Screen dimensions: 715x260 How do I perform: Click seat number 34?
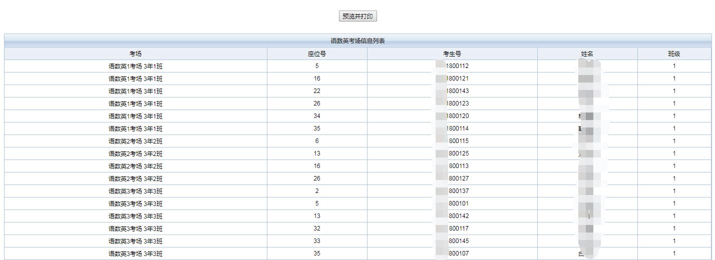pos(317,116)
